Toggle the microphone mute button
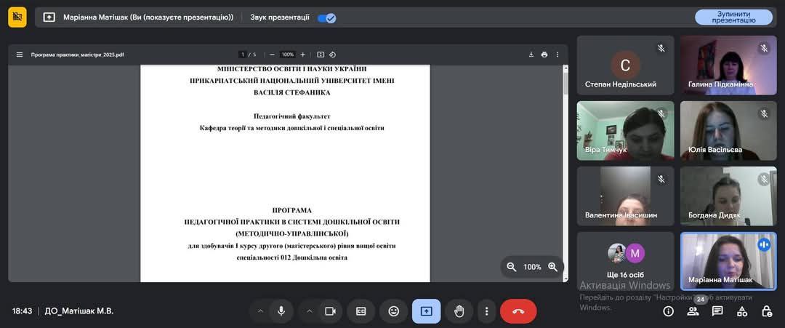785x328 pixels. click(281, 311)
